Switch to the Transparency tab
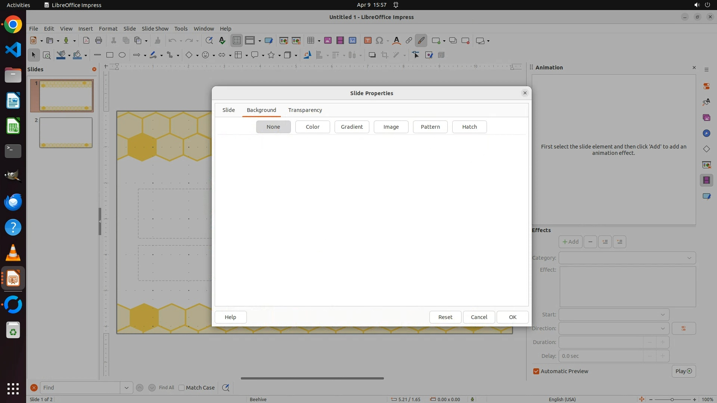717x403 pixels. (x=305, y=110)
